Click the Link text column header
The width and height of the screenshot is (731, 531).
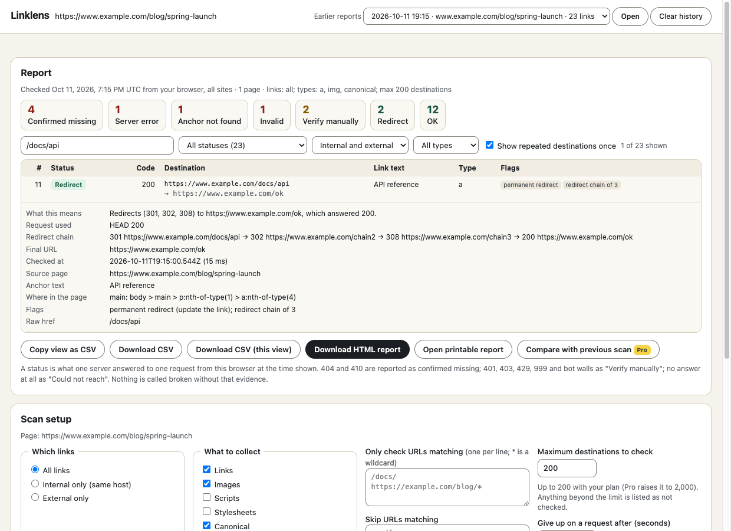pyautogui.click(x=389, y=168)
